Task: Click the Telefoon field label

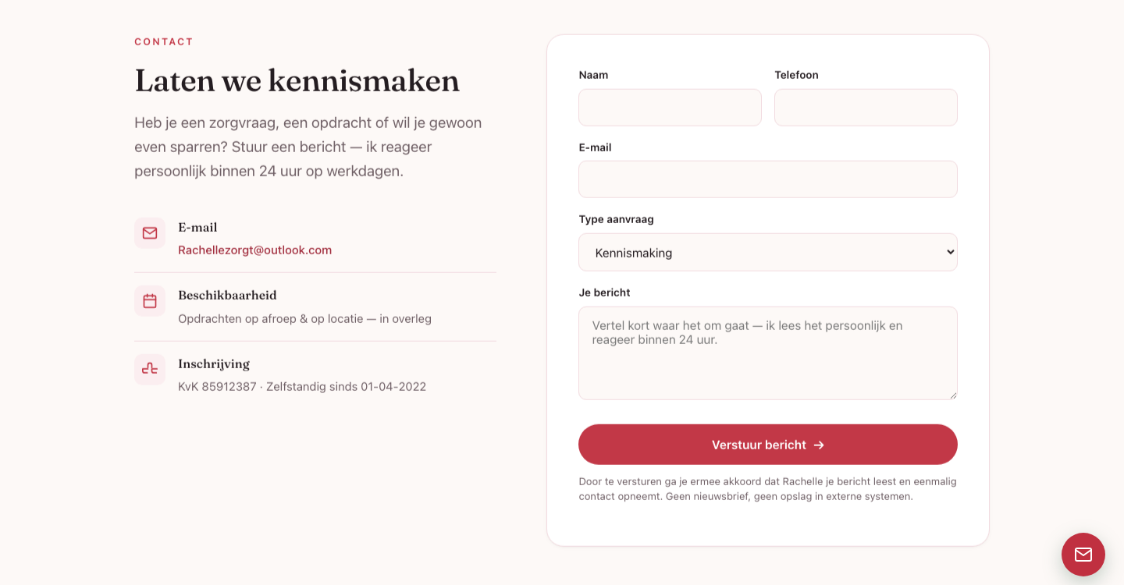Action: (796, 75)
